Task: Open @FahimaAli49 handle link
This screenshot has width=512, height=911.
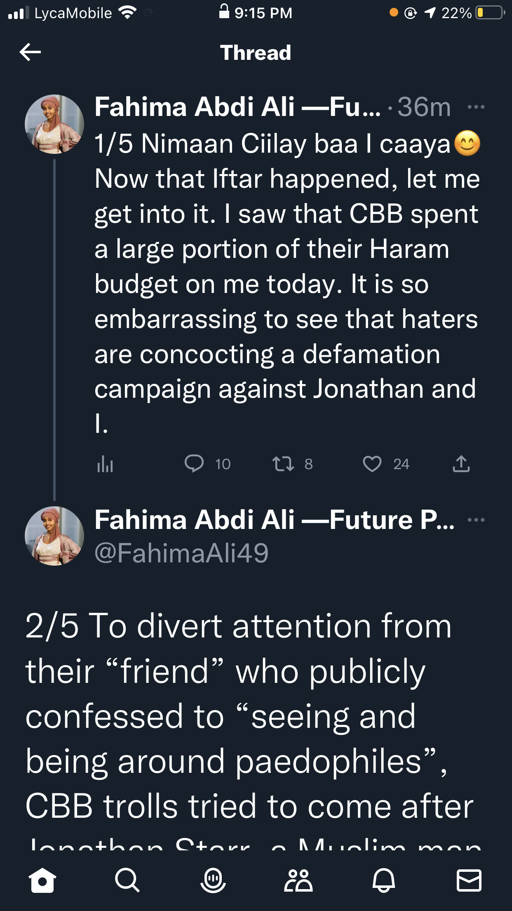Action: (181, 553)
